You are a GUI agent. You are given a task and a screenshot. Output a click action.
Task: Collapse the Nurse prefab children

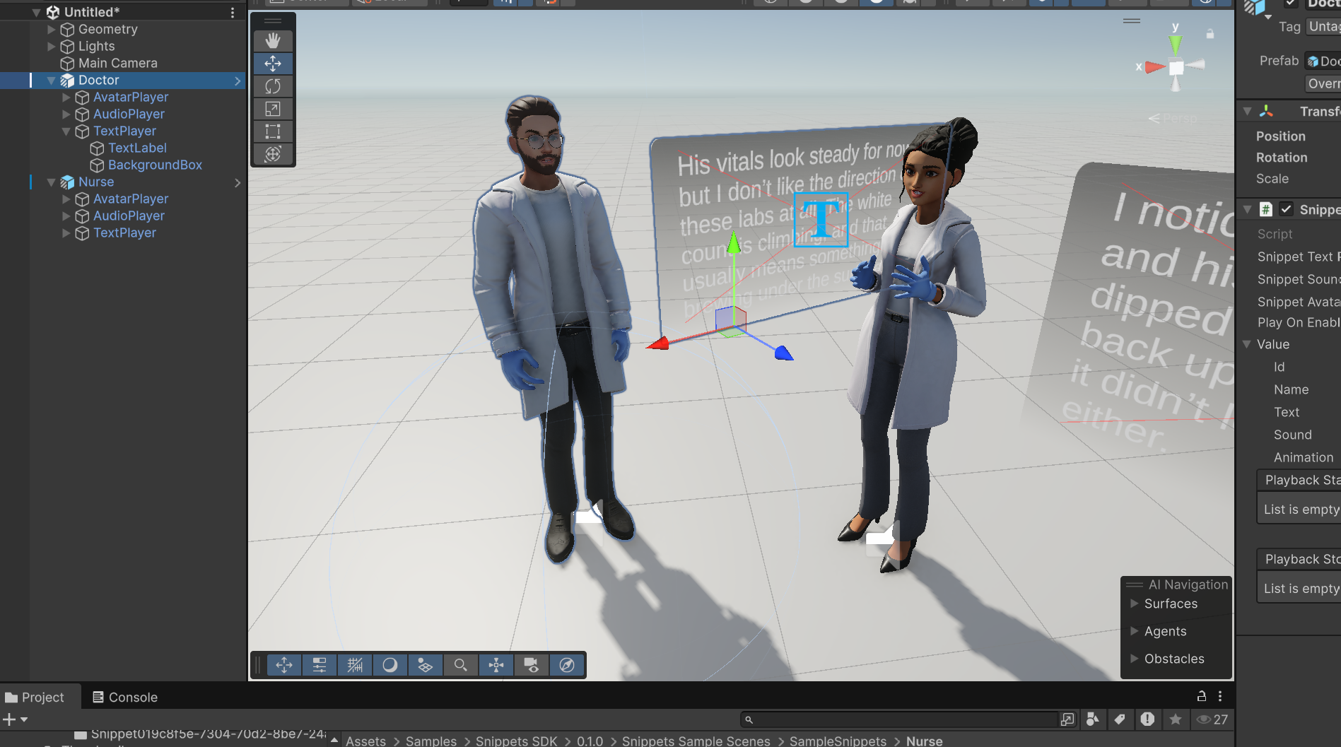click(52, 182)
